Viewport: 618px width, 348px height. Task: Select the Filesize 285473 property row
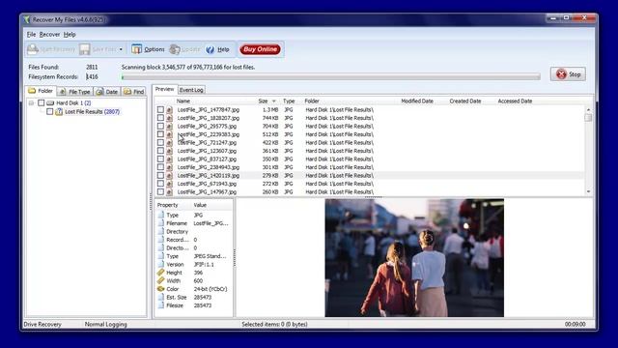coord(194,305)
